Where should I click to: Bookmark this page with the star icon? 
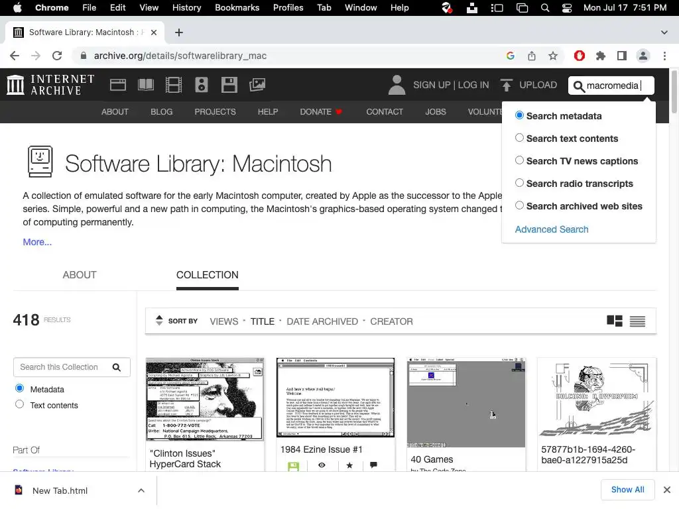coord(553,56)
